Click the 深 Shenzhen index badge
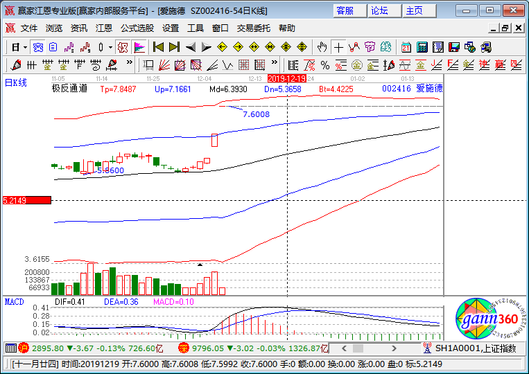The image size is (529, 374). pos(183,348)
